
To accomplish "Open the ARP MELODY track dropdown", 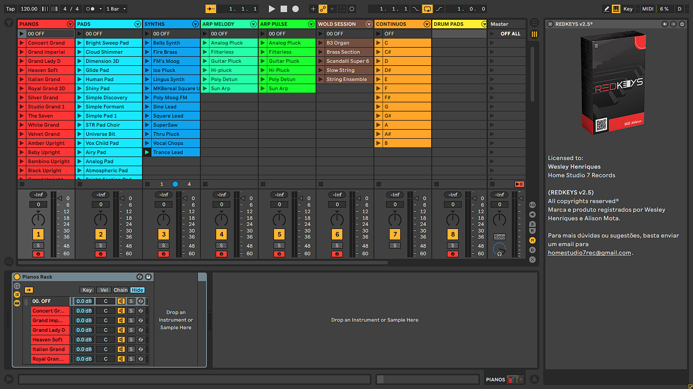I will pyautogui.click(x=253, y=23).
